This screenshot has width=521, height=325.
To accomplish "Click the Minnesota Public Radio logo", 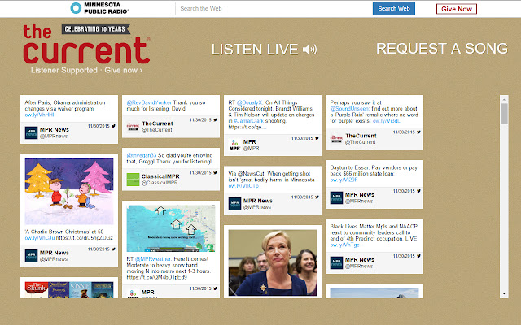I will (99, 8).
